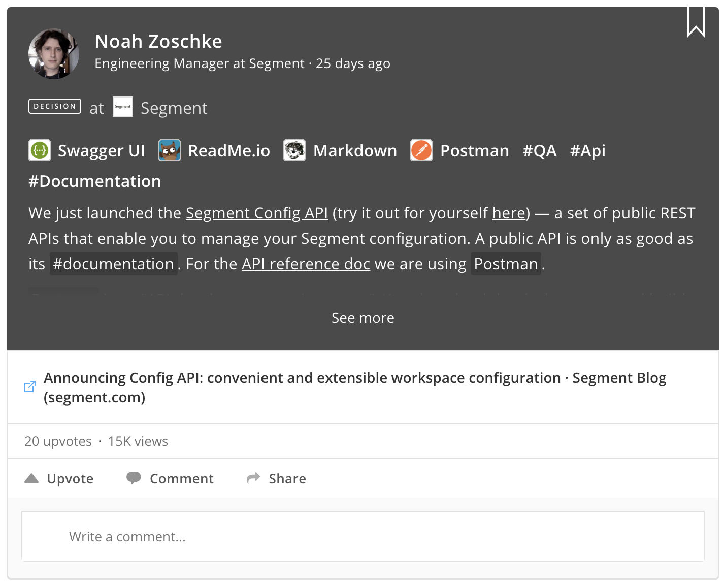The width and height of the screenshot is (724, 584).
Task: Click the Postman orange icon
Action: [x=421, y=150]
